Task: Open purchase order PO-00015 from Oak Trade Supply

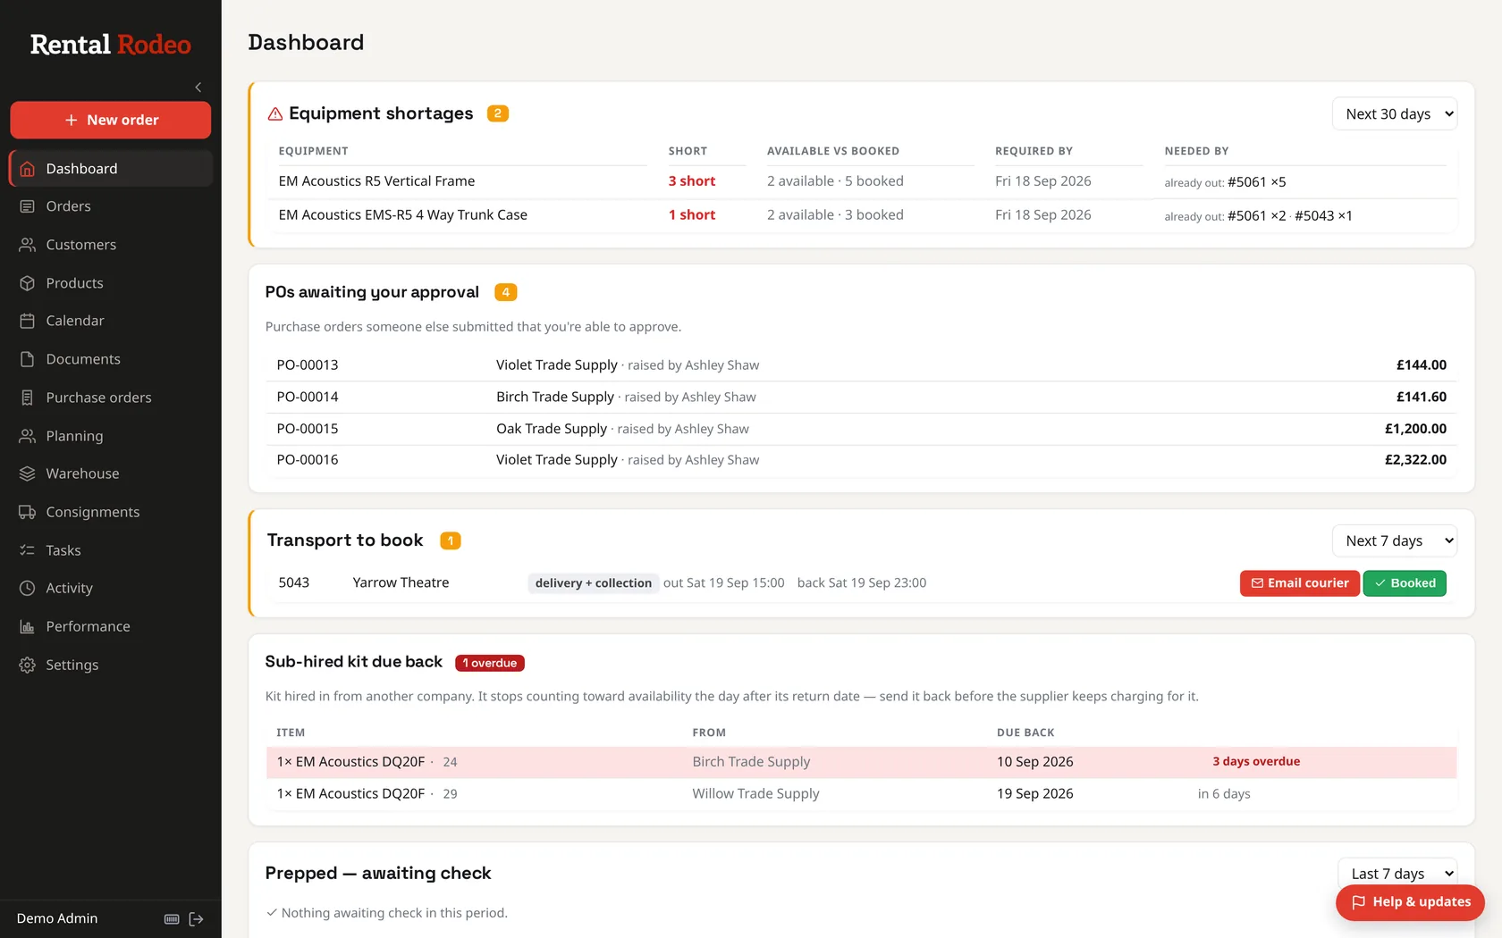Action: [x=861, y=429]
